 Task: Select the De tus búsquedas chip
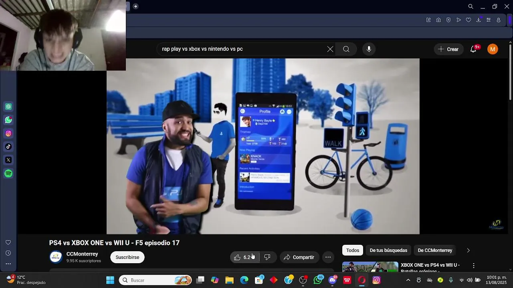tap(388, 250)
